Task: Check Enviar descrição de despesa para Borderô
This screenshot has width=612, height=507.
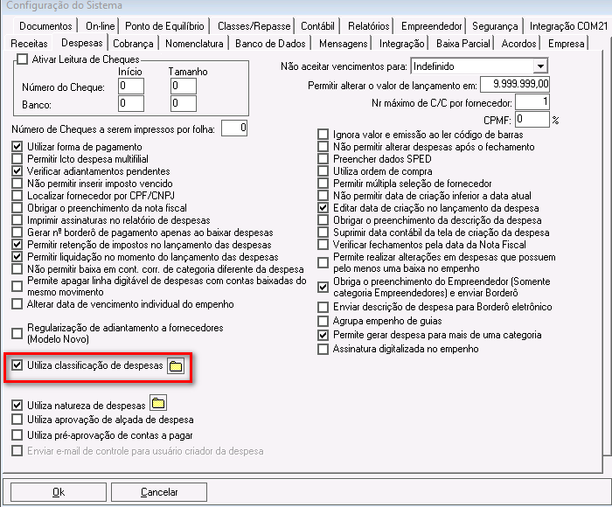Action: pyautogui.click(x=323, y=307)
